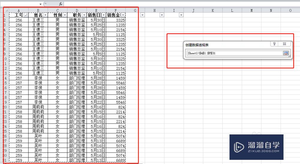
Task: Click the 女 gender cell in row 14
Action: point(58,78)
